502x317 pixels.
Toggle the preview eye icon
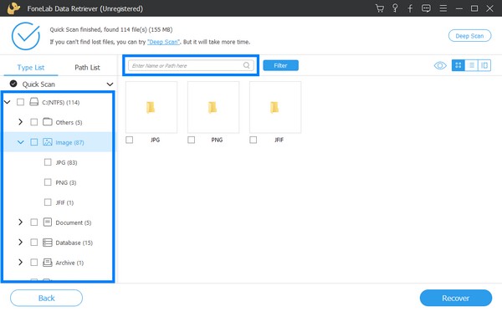(x=440, y=65)
